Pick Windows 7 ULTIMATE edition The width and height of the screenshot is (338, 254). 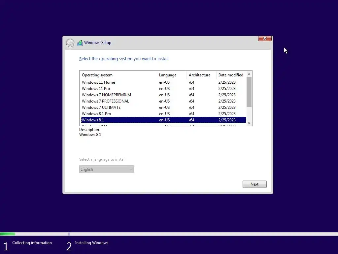coord(164,107)
